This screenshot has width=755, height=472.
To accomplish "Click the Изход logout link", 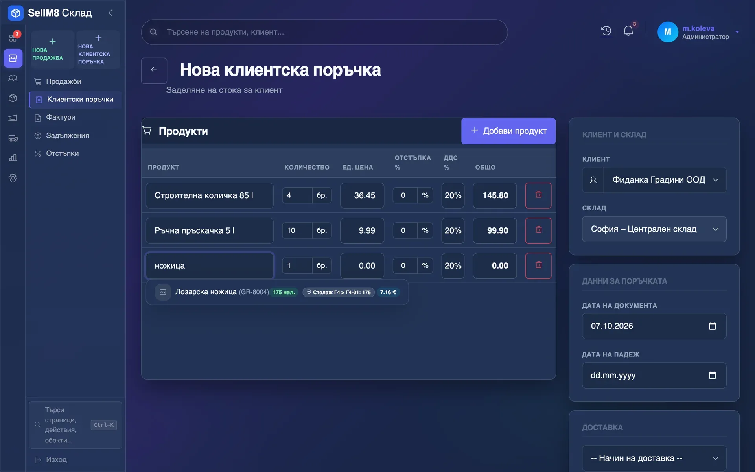I will click(51, 459).
